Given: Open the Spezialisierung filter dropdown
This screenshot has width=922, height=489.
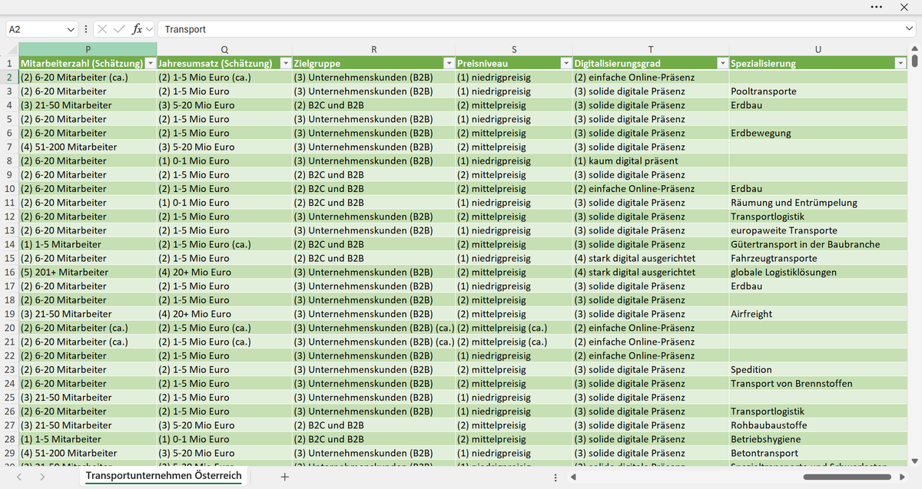Looking at the screenshot, I should tap(900, 63).
